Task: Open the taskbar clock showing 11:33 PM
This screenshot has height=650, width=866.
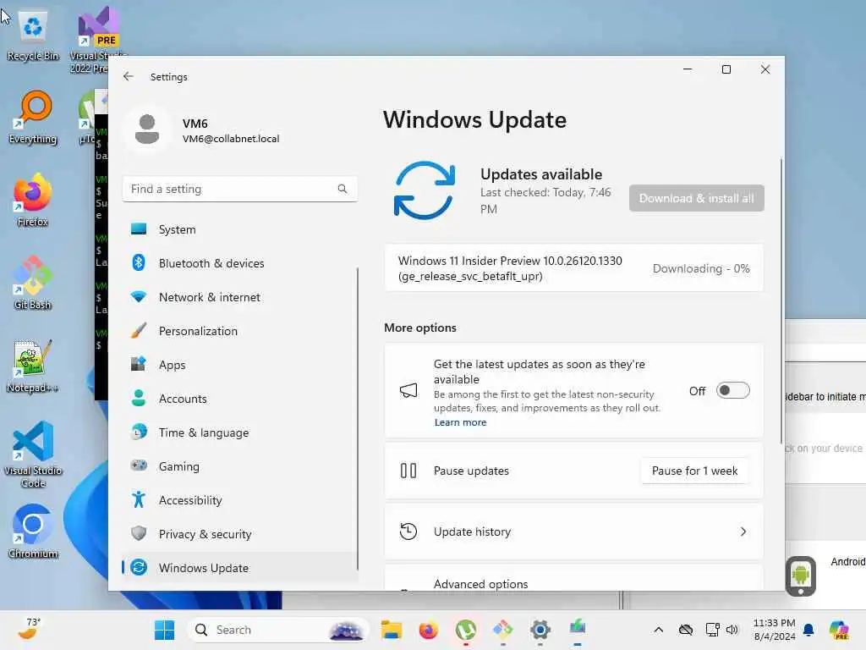Action: click(775, 630)
